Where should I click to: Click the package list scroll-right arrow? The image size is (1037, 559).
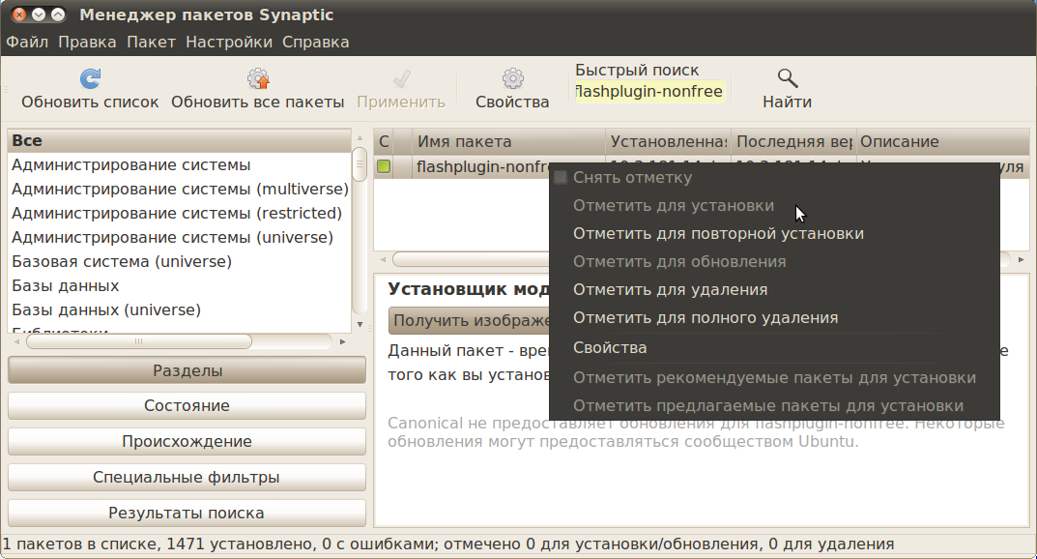pos(1022,260)
